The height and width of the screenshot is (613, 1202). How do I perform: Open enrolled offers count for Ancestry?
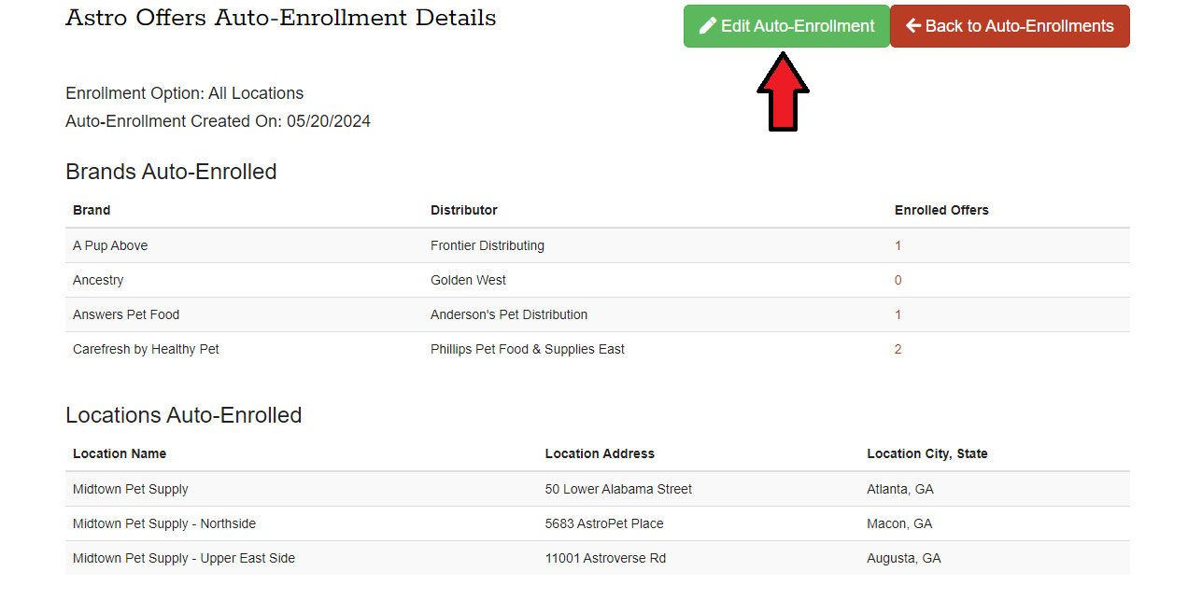(898, 280)
